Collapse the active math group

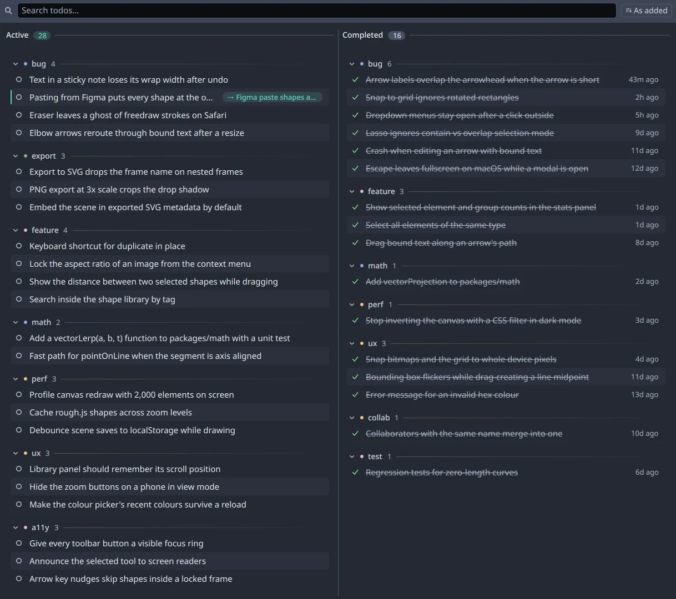(x=16, y=322)
